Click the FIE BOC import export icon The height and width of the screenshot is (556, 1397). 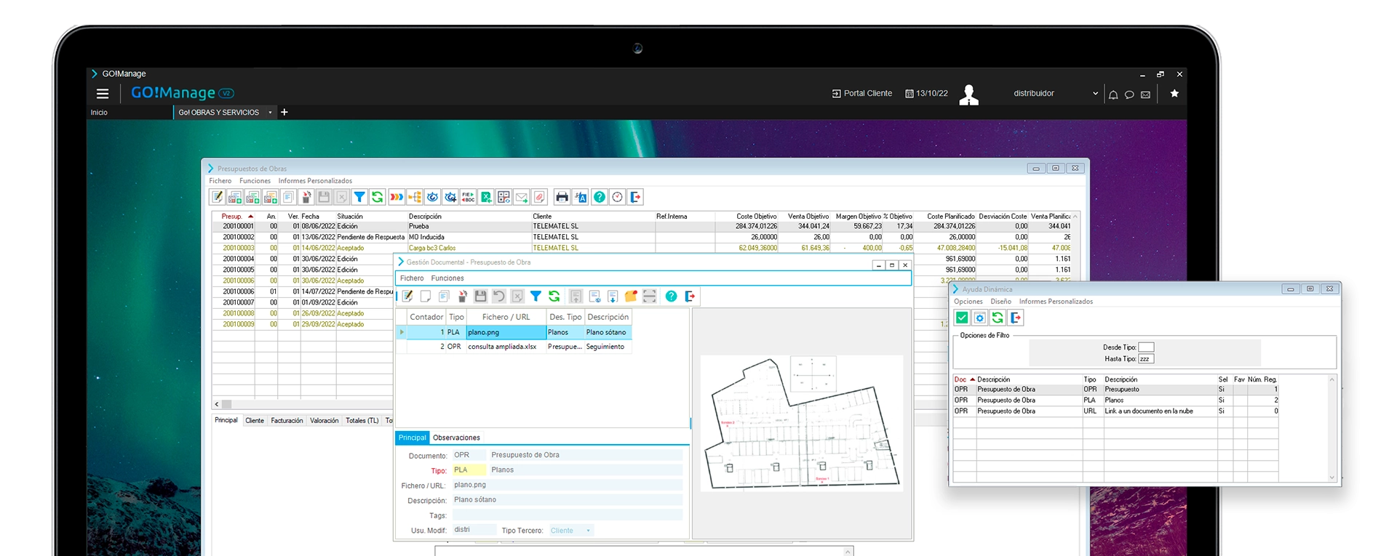pyautogui.click(x=469, y=197)
